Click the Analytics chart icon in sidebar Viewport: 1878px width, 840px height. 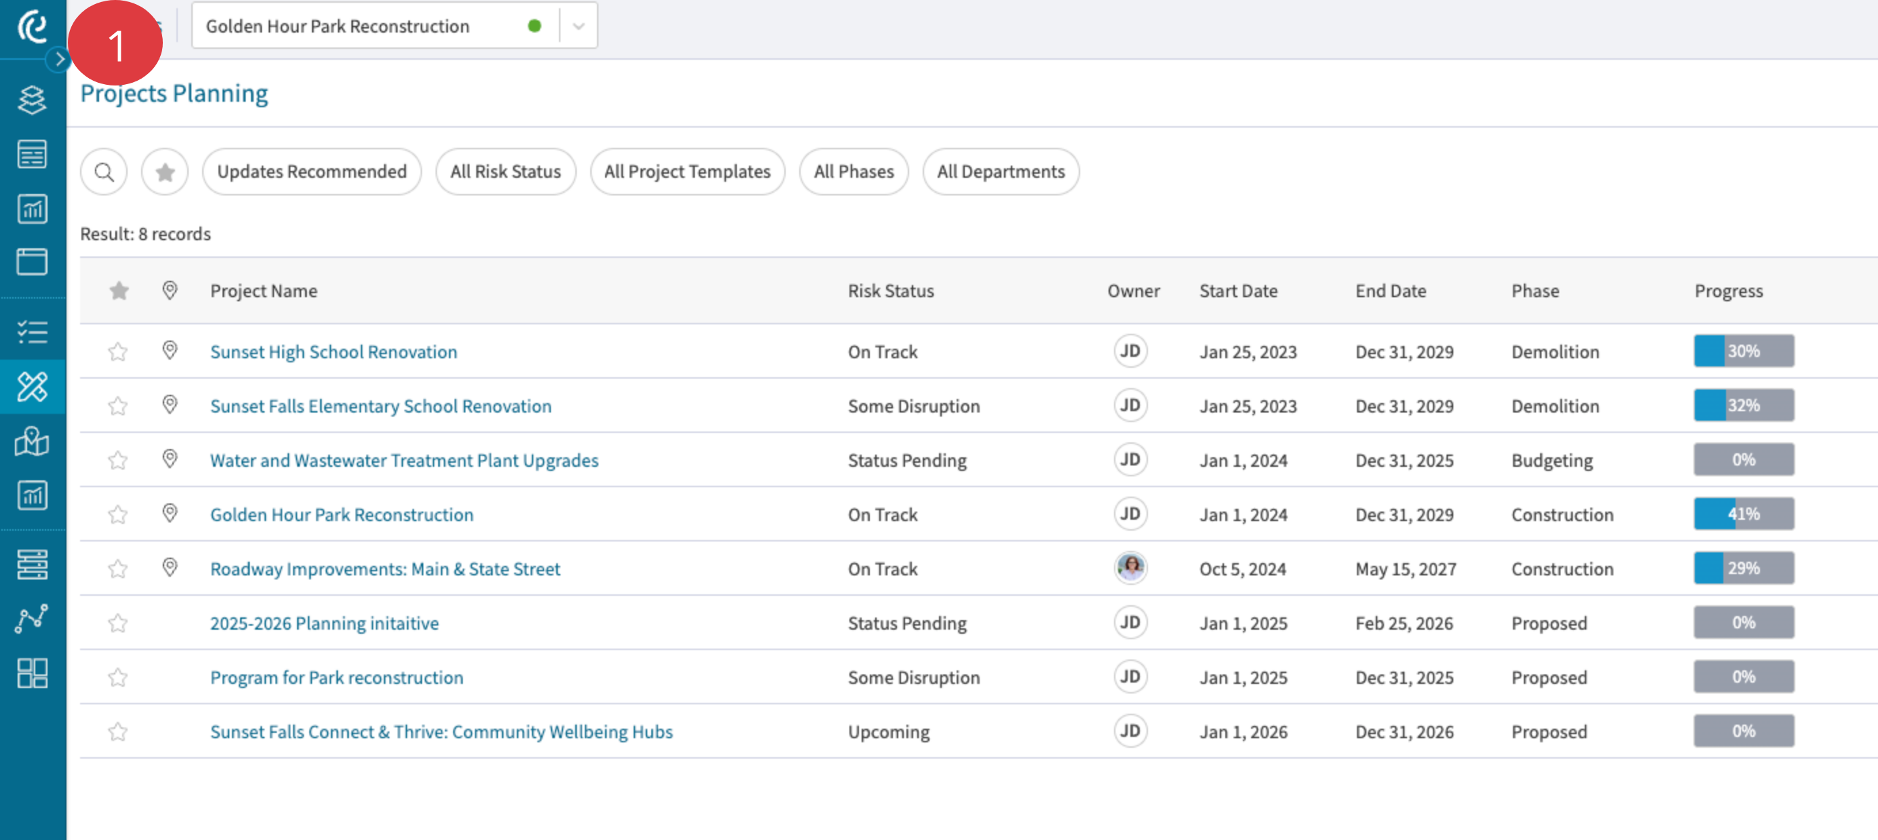(x=32, y=209)
